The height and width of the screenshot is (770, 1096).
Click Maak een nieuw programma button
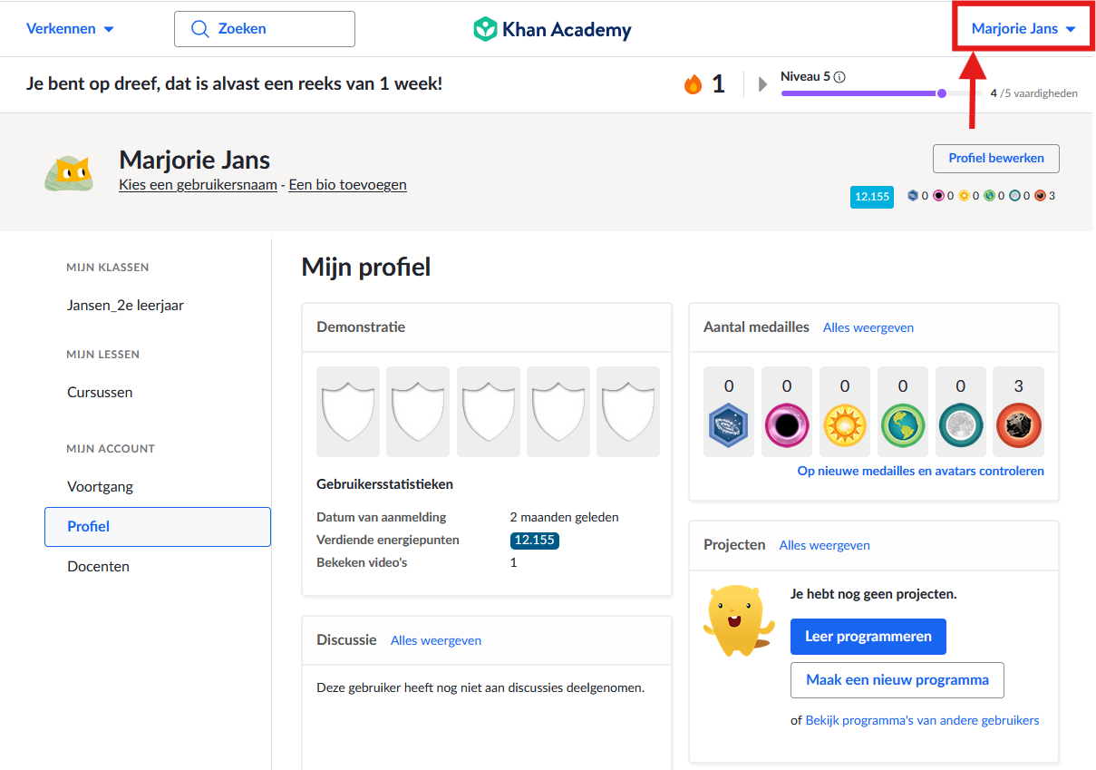tap(897, 680)
